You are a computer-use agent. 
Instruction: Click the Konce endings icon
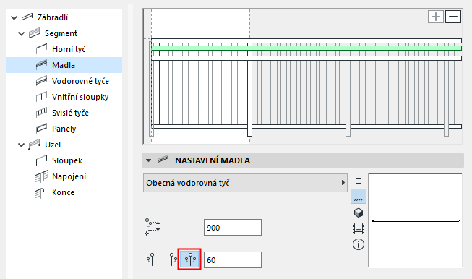(40, 193)
